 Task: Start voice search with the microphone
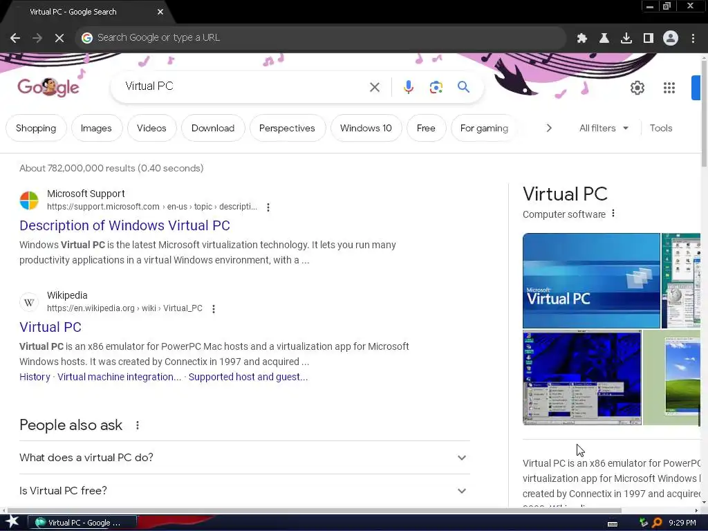coord(409,87)
